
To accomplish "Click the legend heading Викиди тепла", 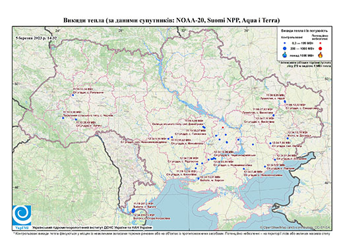I will click(x=304, y=31).
